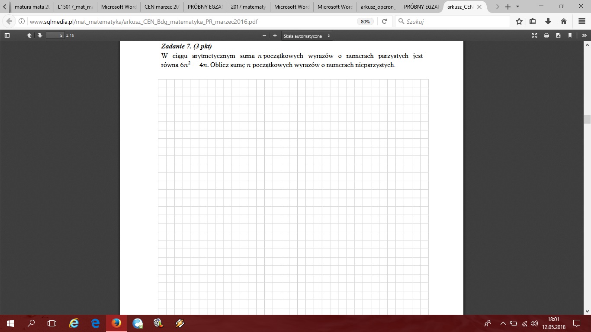Toggle the PDF sidebar panel
The width and height of the screenshot is (591, 332).
point(7,35)
